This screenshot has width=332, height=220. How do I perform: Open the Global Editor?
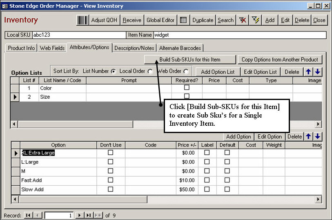[160, 20]
